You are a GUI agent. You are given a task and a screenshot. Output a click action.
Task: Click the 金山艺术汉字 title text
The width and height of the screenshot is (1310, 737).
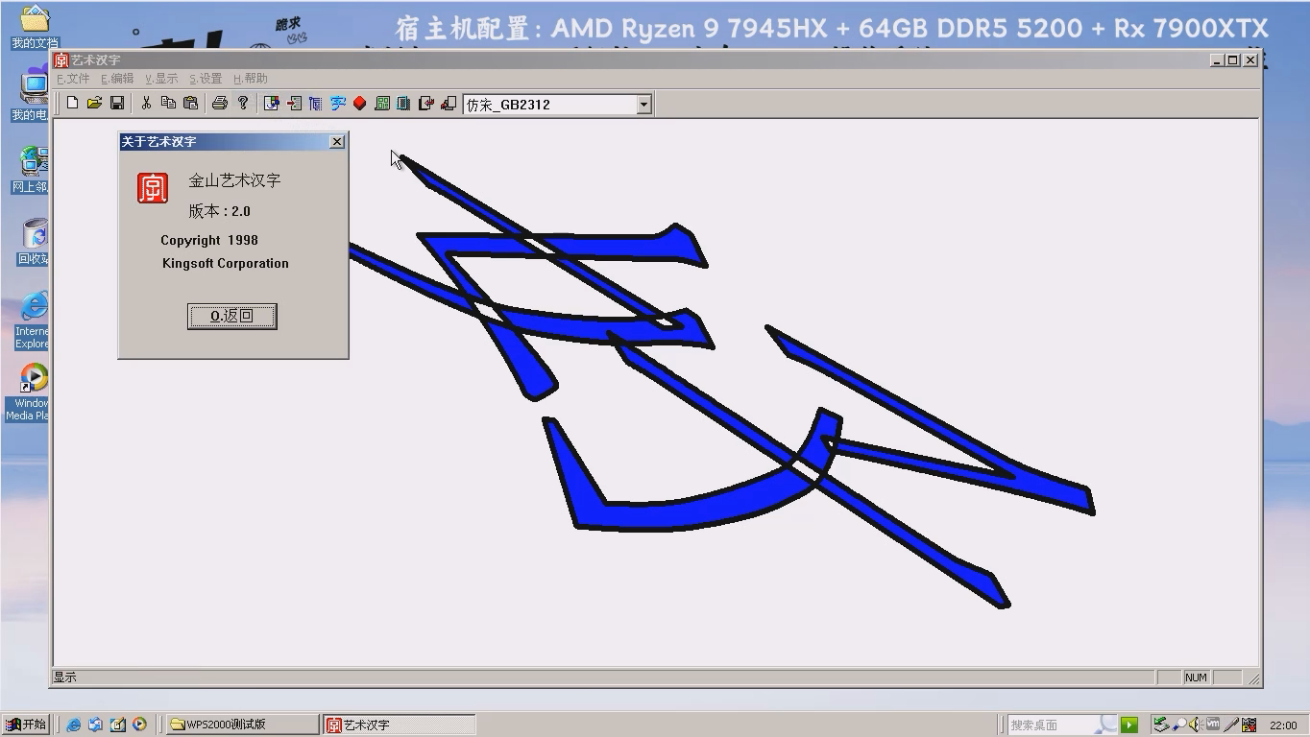tap(234, 180)
